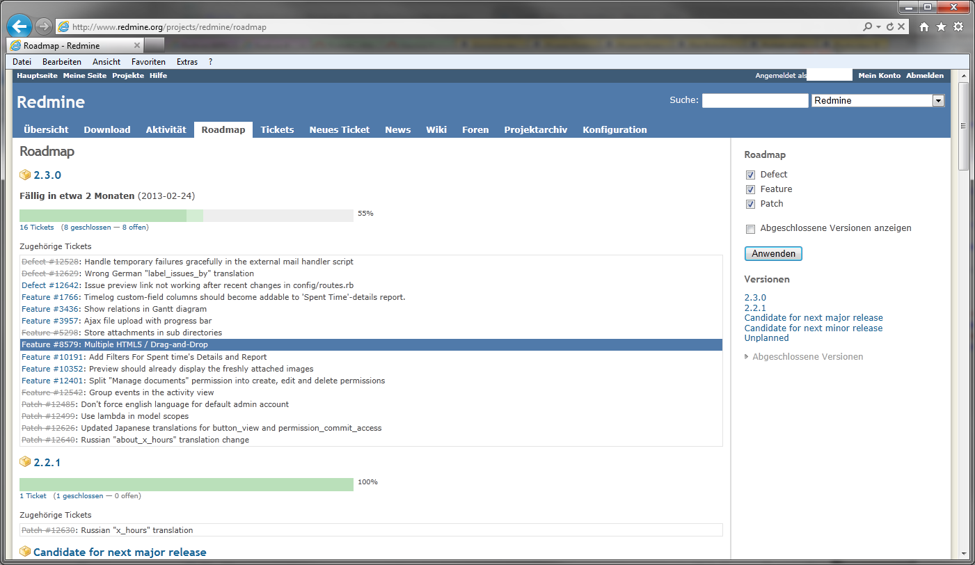Click the search magnifier in address bar

point(867,26)
